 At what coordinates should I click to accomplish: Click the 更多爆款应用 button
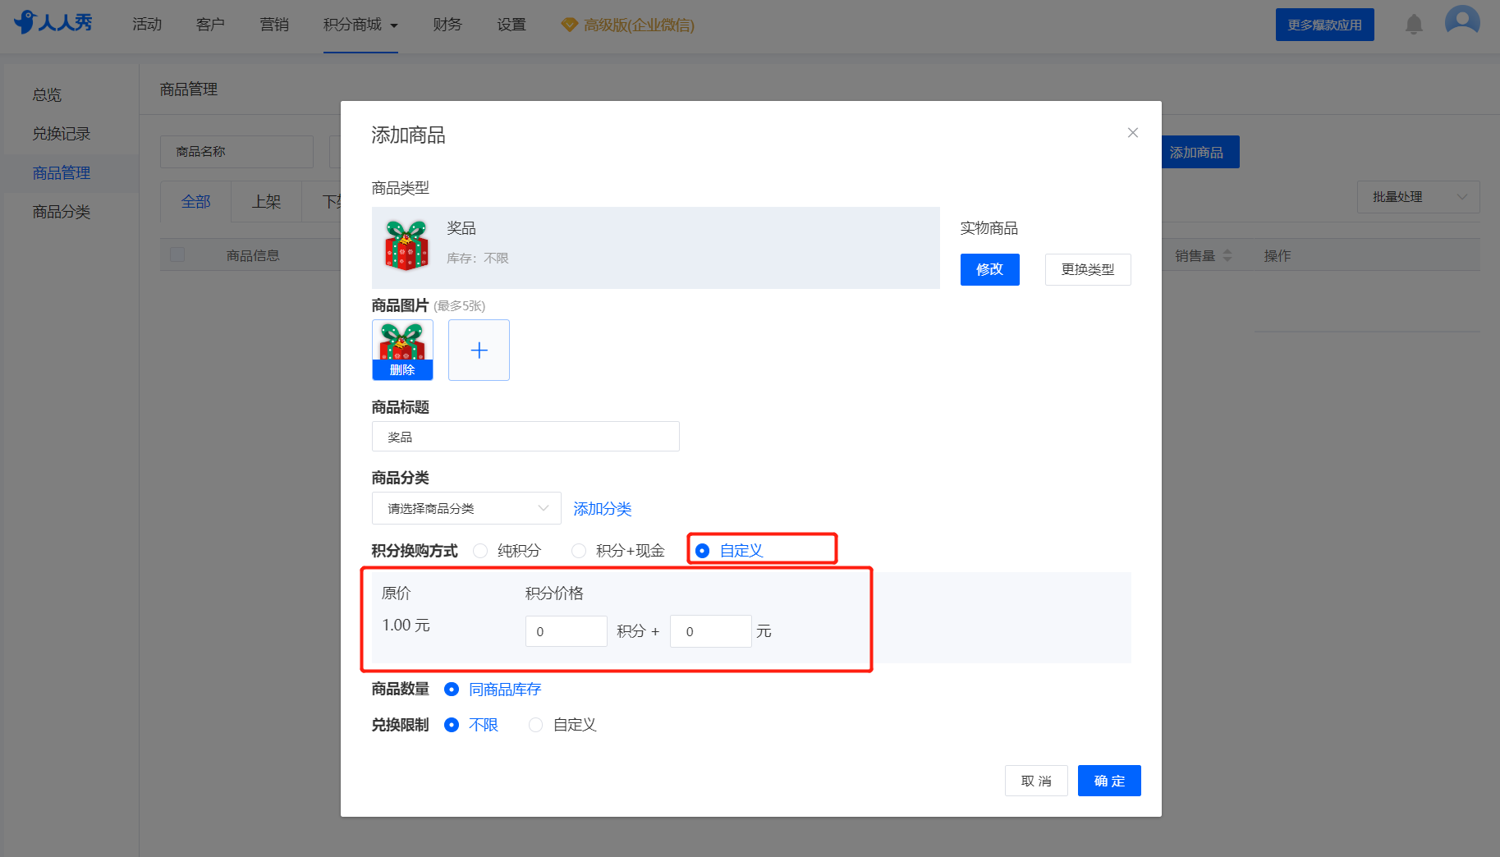1324,25
